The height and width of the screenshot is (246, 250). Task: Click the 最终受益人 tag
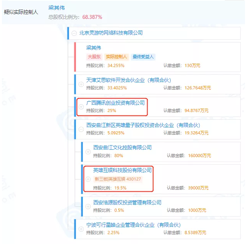point(143,57)
